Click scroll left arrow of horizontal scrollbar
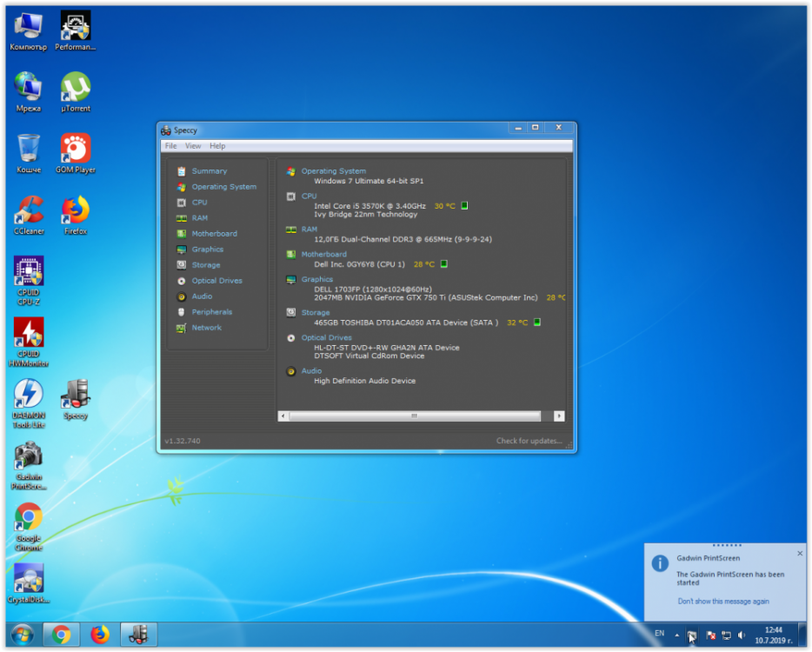This screenshot has width=812, height=652. point(283,416)
